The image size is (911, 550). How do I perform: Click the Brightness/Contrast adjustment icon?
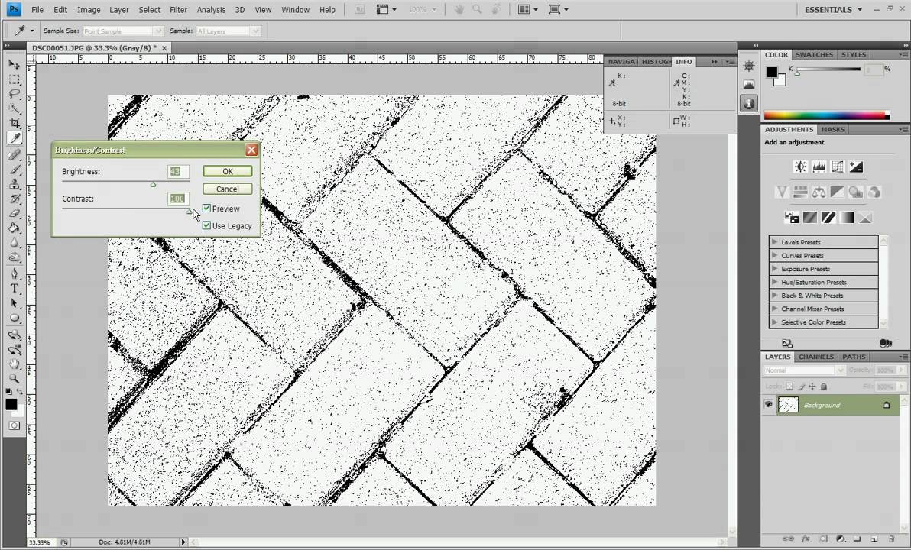coord(800,167)
